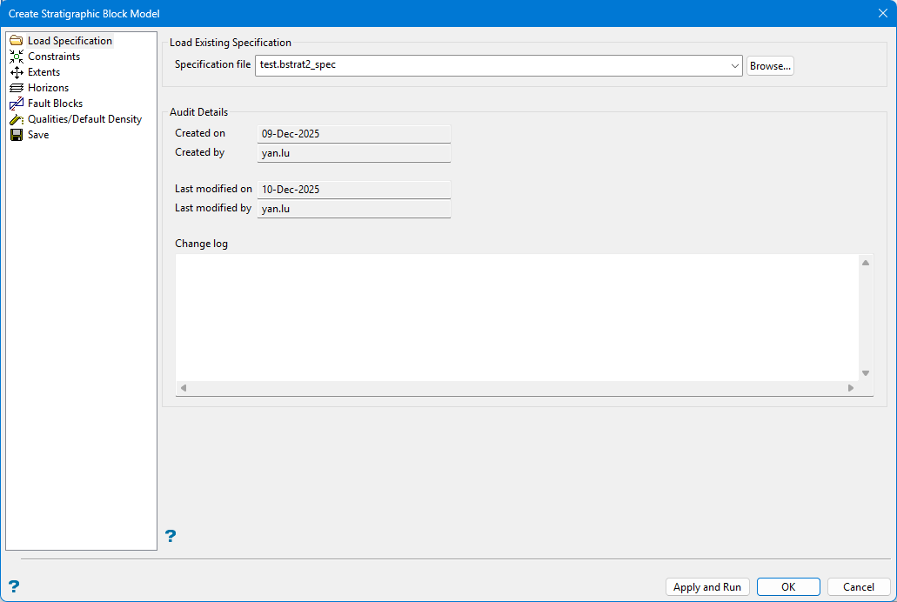Open help via bottom-left question mark
897x602 pixels.
tap(13, 586)
